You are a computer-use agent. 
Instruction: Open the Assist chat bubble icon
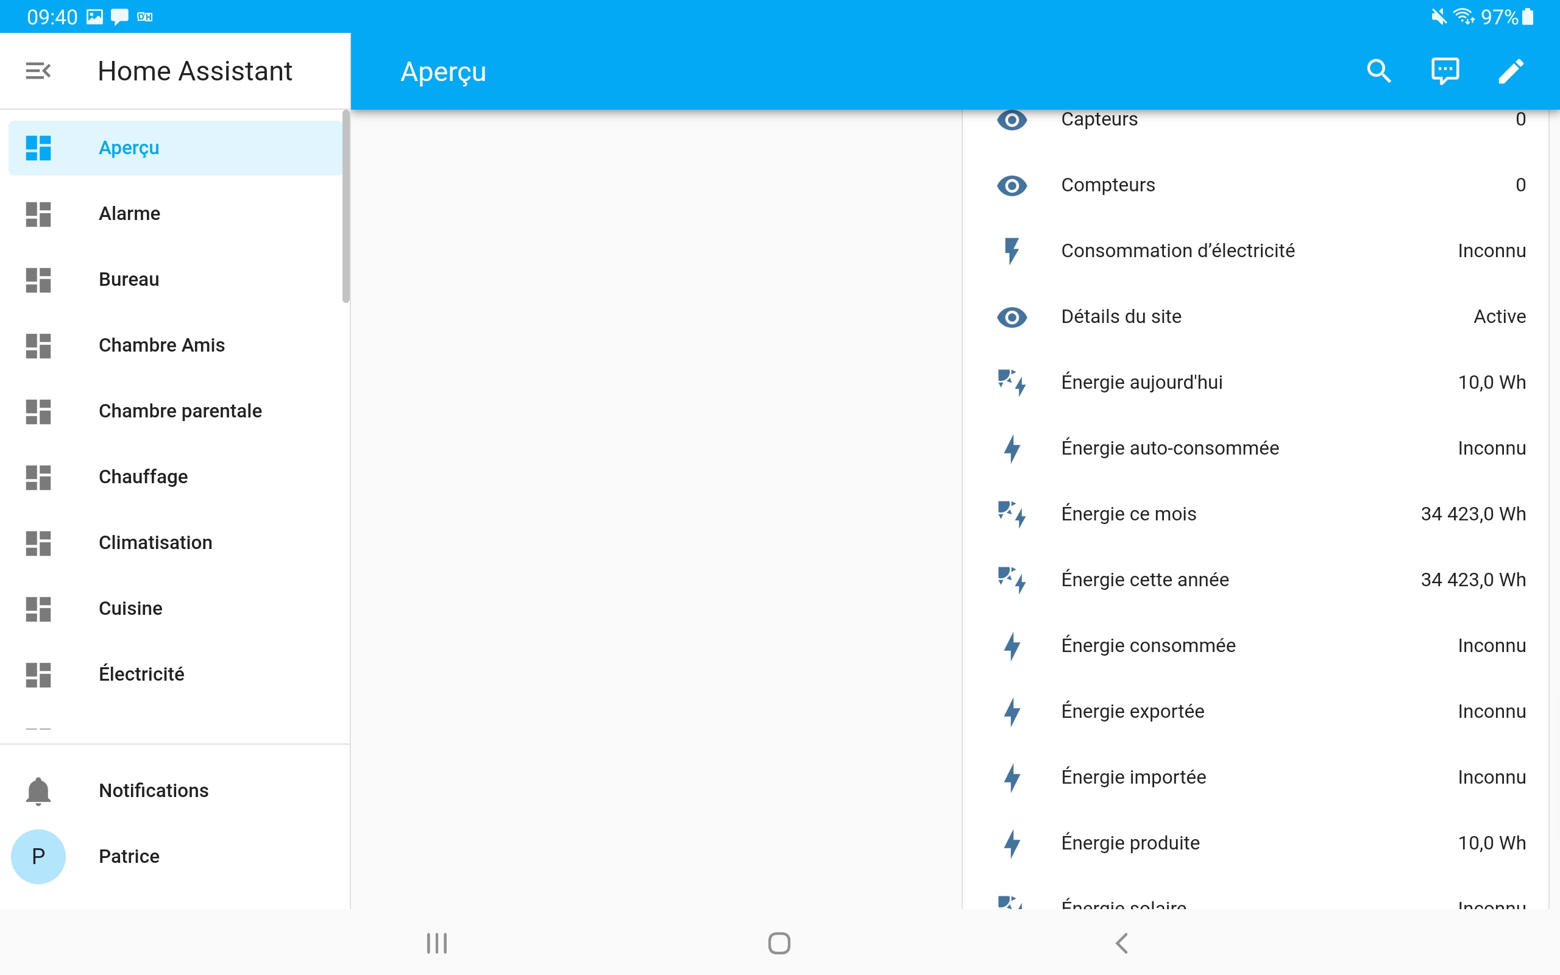(1445, 71)
